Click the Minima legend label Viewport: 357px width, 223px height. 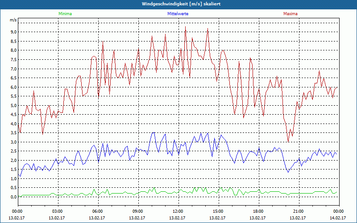[65, 14]
